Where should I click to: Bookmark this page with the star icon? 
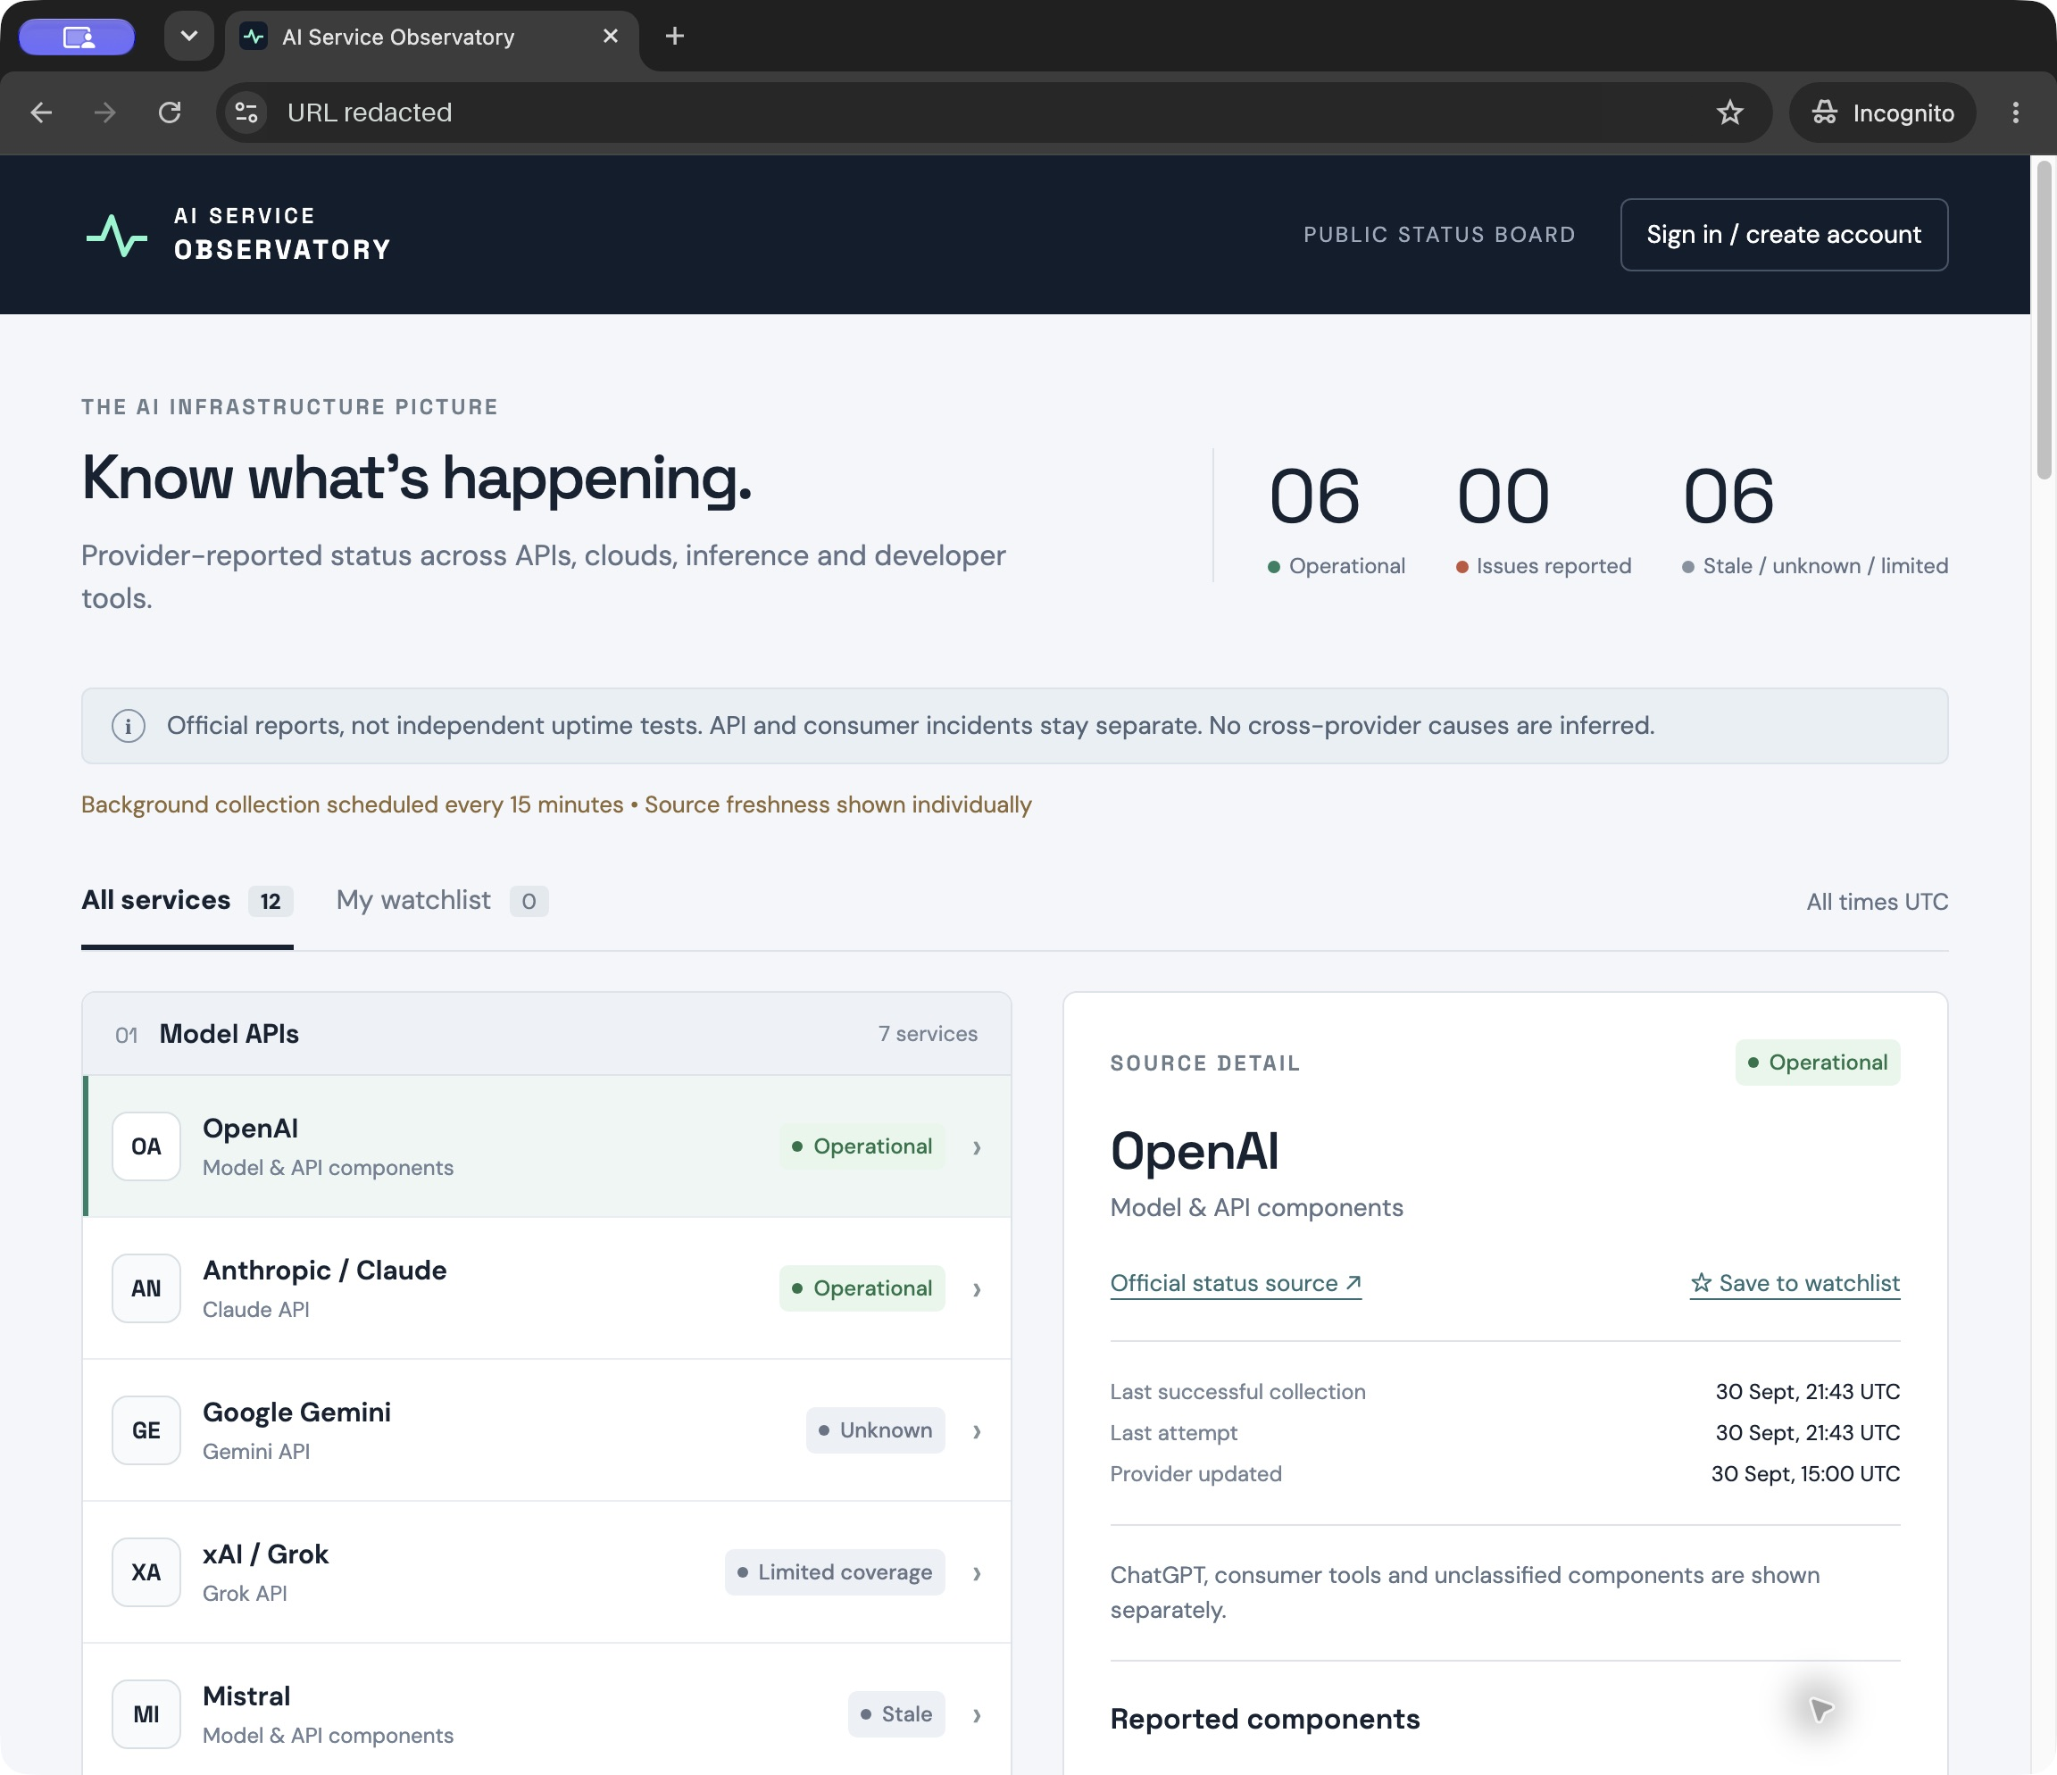point(1729,112)
